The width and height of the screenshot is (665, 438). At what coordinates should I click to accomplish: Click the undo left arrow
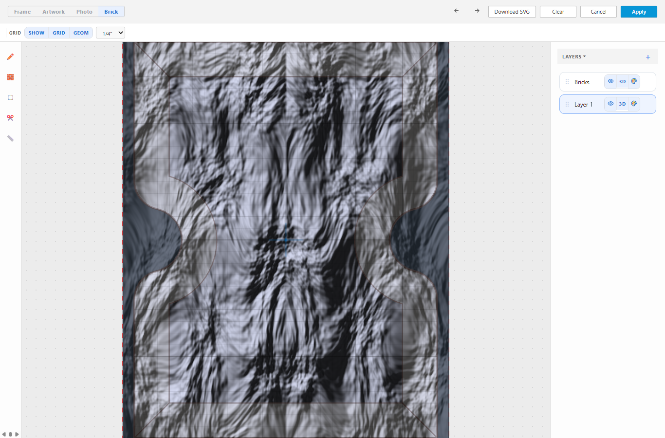pyautogui.click(x=456, y=11)
